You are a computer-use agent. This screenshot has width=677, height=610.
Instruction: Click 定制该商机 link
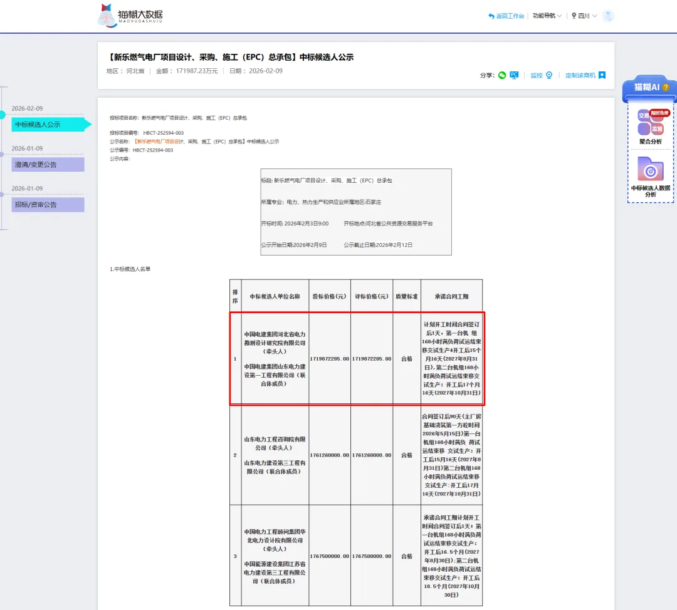click(580, 76)
